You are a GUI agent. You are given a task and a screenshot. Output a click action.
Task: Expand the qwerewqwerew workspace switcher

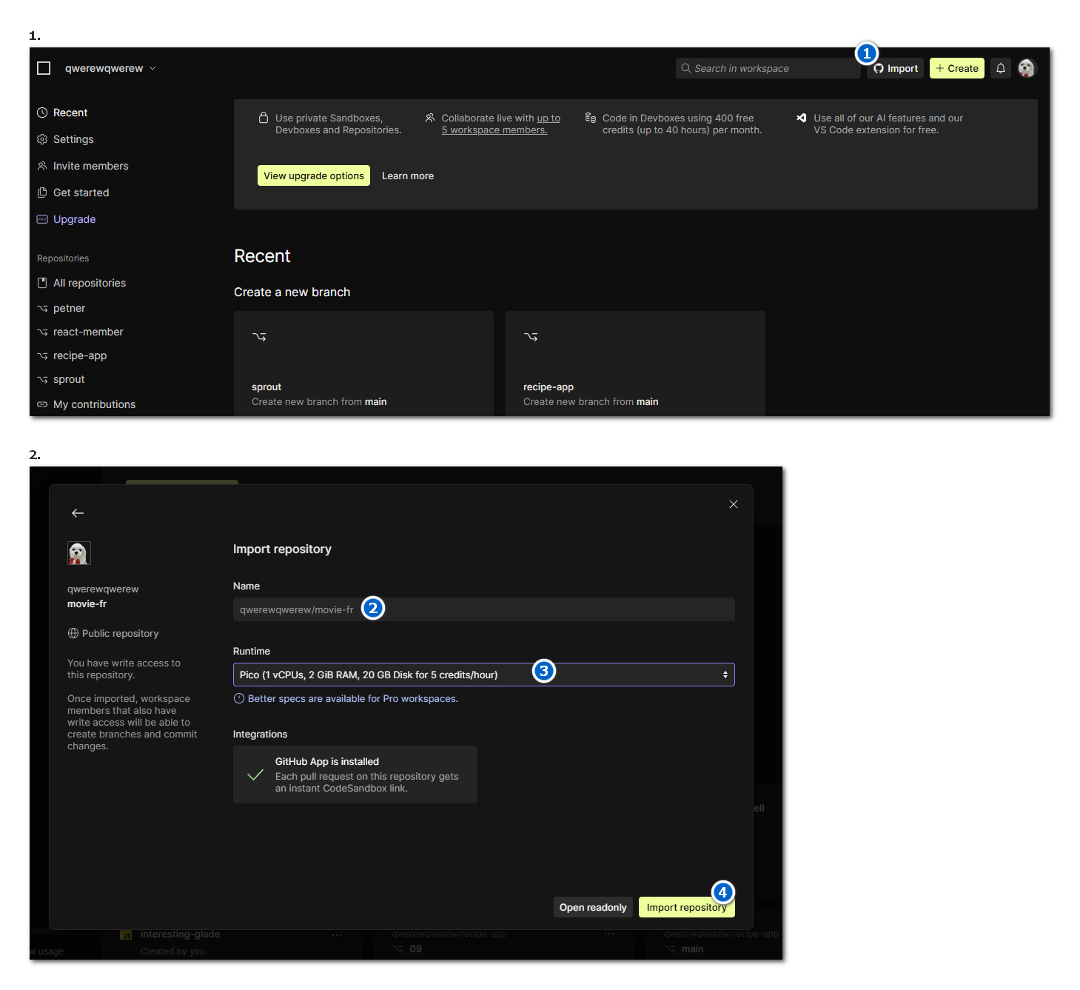110,68
